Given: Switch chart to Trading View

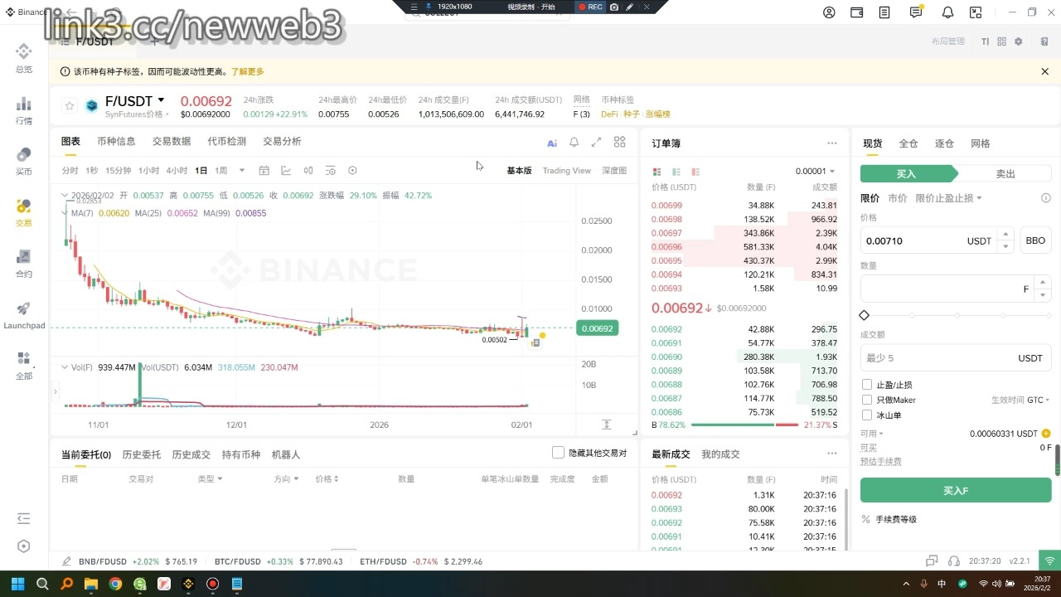Looking at the screenshot, I should pyautogui.click(x=567, y=171).
